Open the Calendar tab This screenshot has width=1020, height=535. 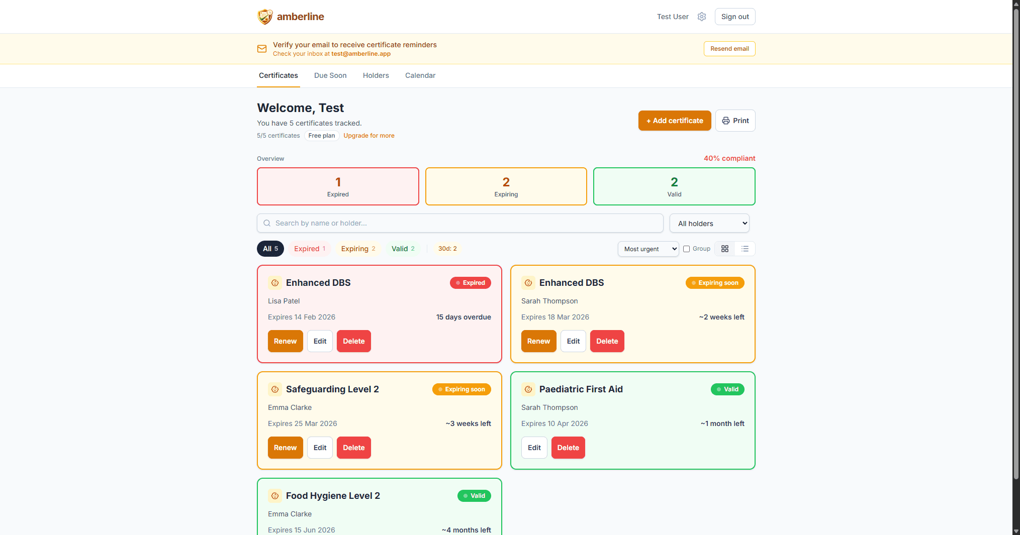tap(420, 75)
